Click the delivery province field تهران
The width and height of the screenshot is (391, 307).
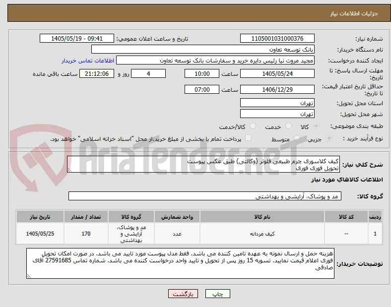pos(277,103)
